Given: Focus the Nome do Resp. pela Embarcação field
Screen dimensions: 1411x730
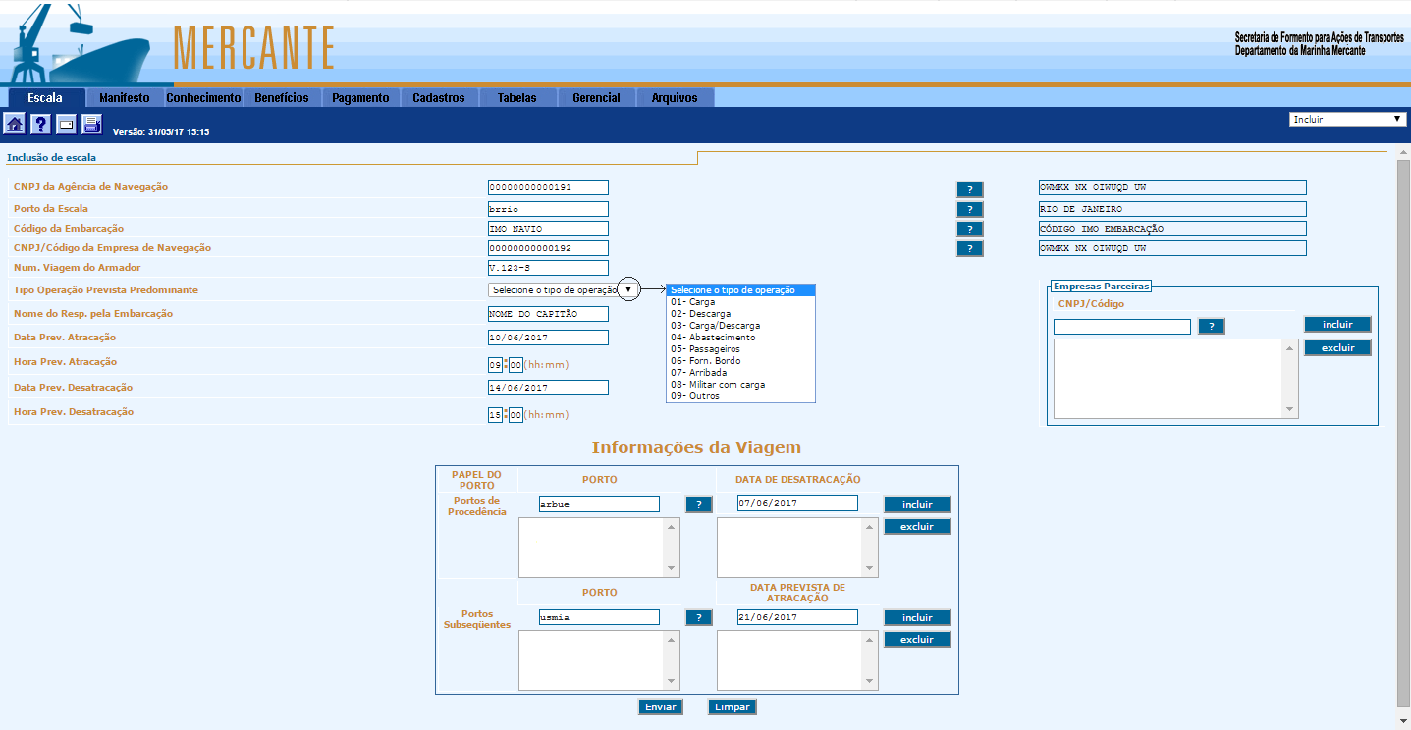Looking at the screenshot, I should point(548,314).
